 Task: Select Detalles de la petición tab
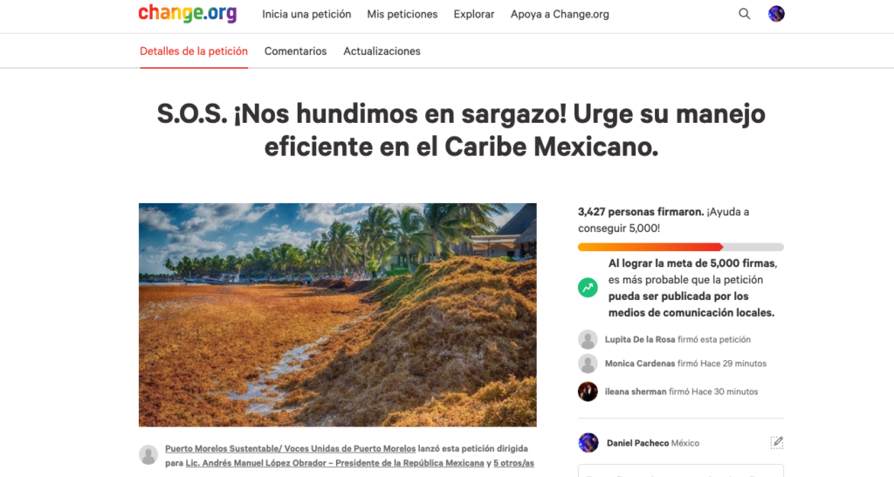[x=194, y=51]
